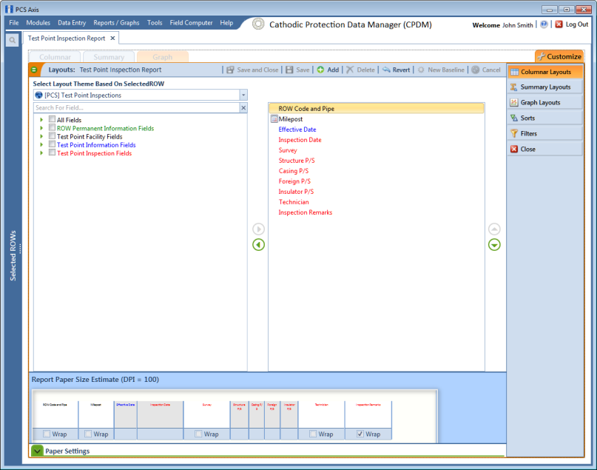This screenshot has width=597, height=470.
Task: Open the Modules menu
Action: [x=38, y=23]
